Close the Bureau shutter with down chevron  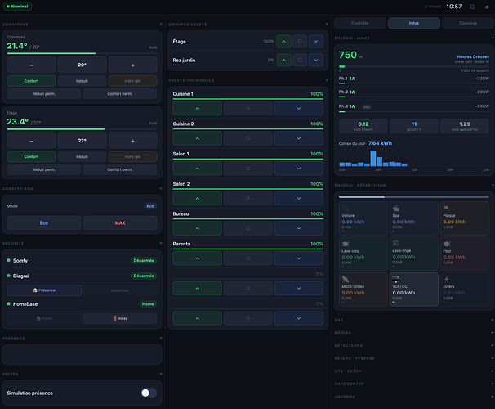pyautogui.click(x=299, y=228)
